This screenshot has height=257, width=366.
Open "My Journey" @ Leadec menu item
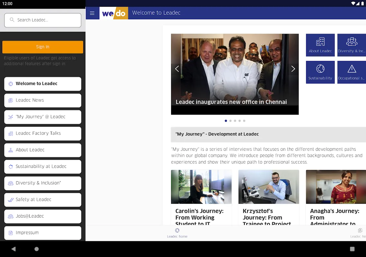coord(43,117)
